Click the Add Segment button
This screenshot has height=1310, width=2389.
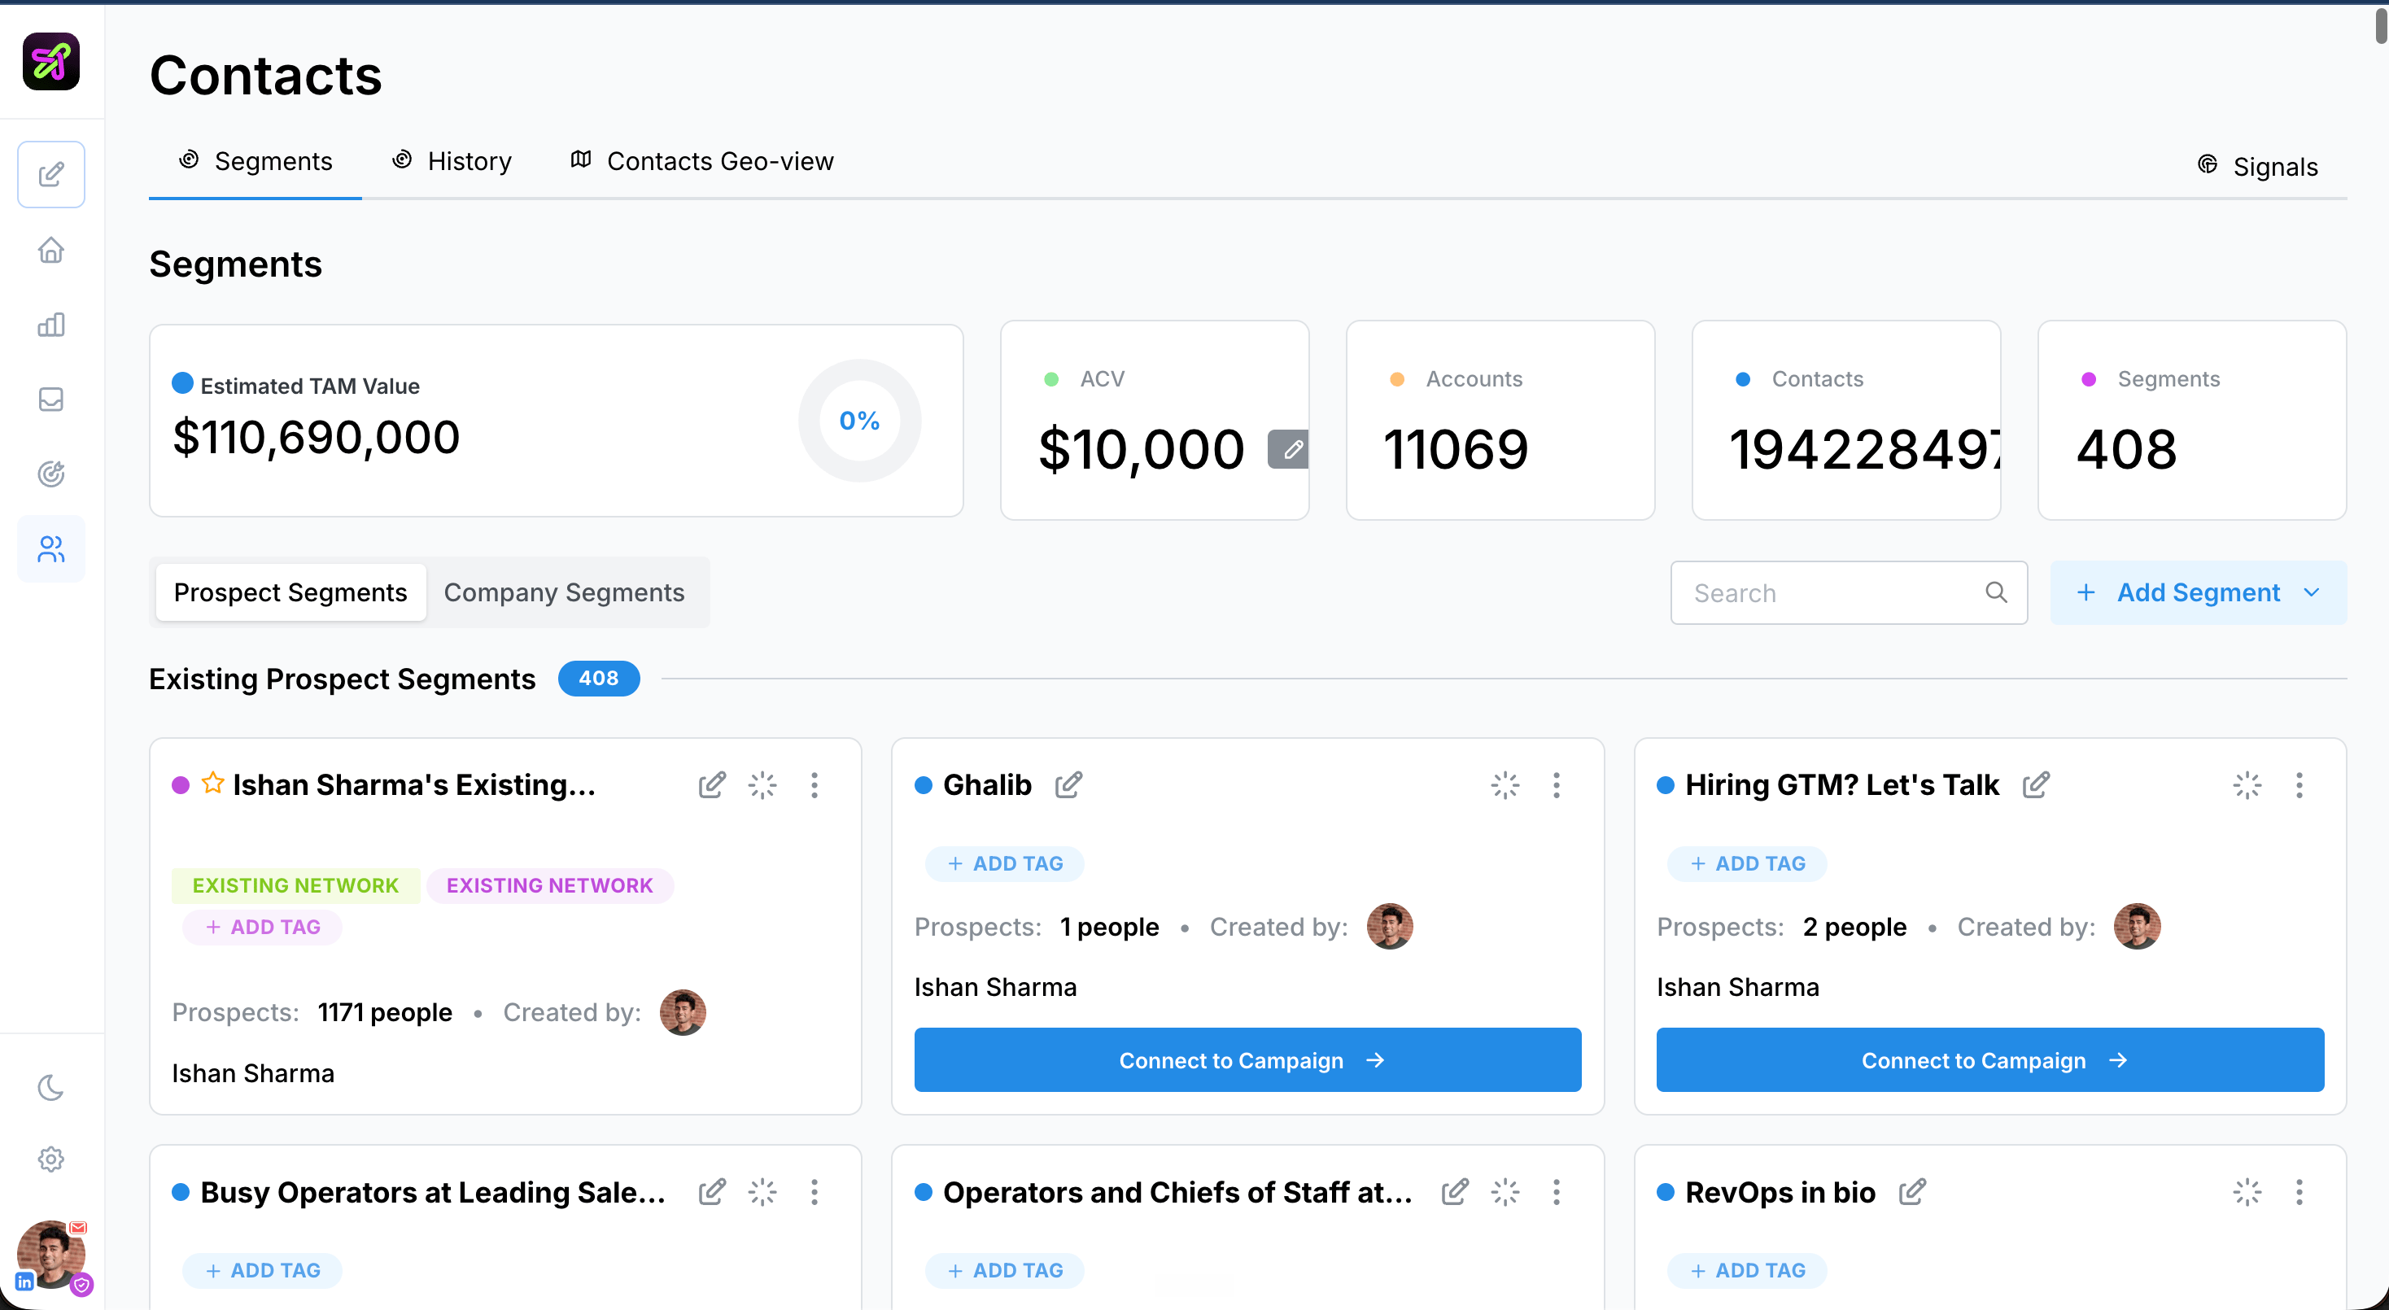pyautogui.click(x=2198, y=592)
